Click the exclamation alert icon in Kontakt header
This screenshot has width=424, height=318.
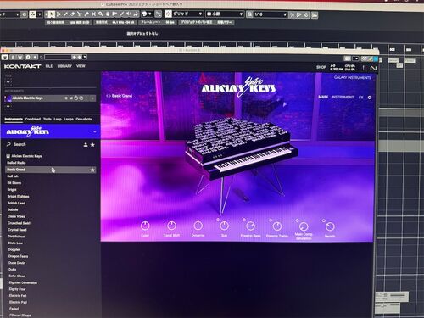(x=364, y=68)
